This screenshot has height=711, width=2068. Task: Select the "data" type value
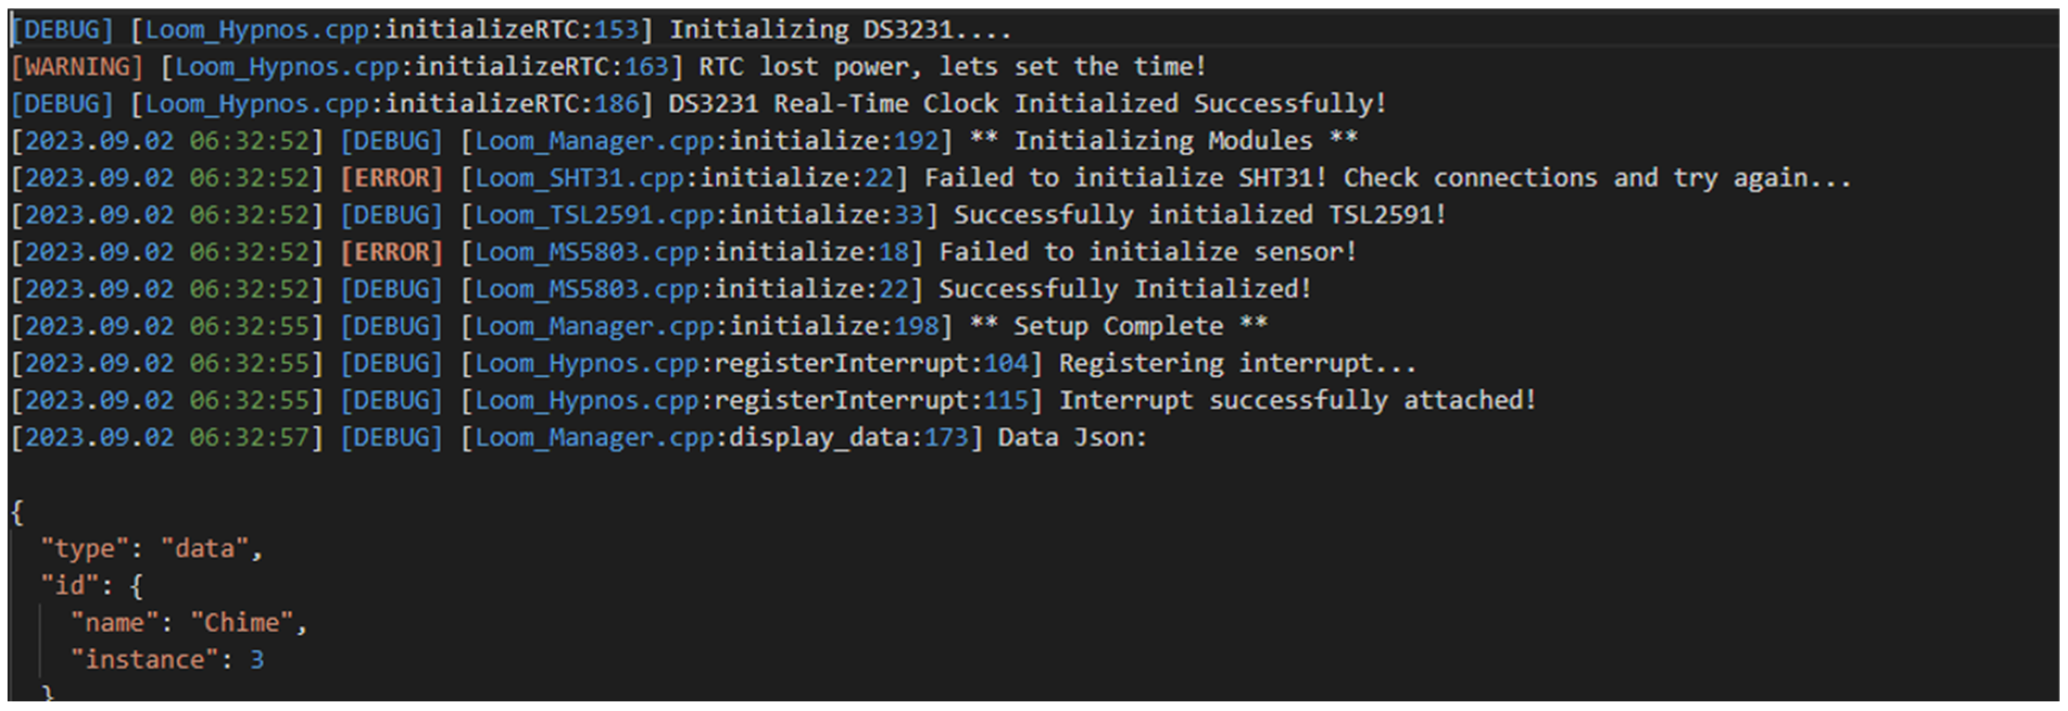[205, 549]
